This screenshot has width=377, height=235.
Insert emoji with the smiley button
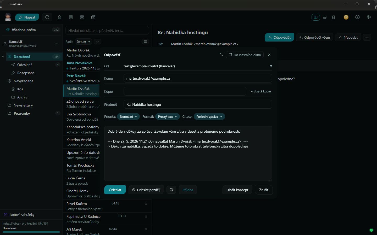(171, 190)
